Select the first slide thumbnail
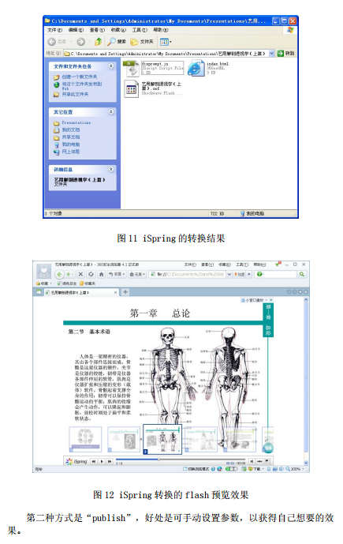 click(x=85, y=439)
